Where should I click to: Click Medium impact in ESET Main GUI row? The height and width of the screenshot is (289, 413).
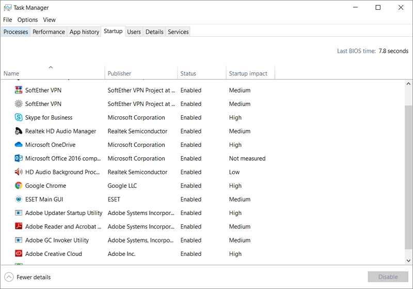coord(240,200)
